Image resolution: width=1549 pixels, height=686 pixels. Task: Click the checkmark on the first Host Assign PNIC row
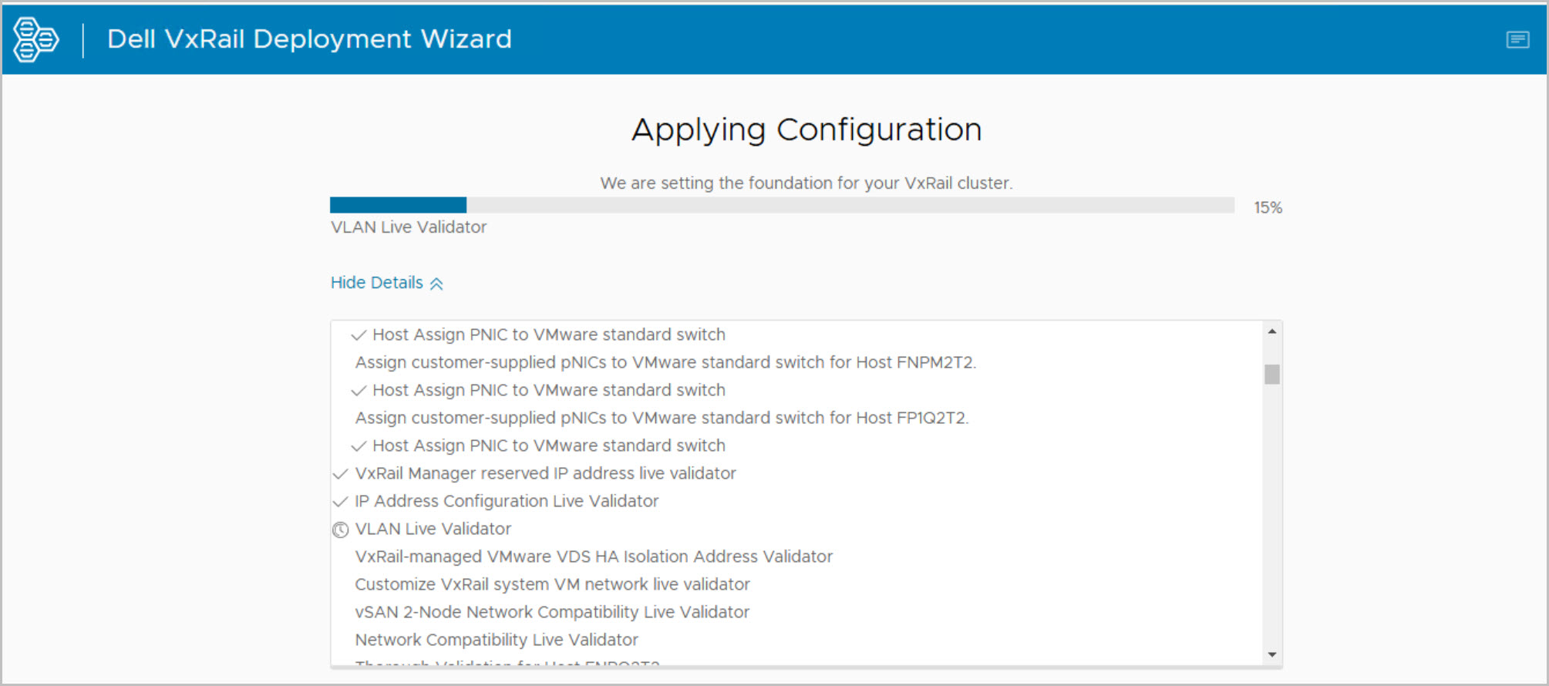[x=358, y=335]
